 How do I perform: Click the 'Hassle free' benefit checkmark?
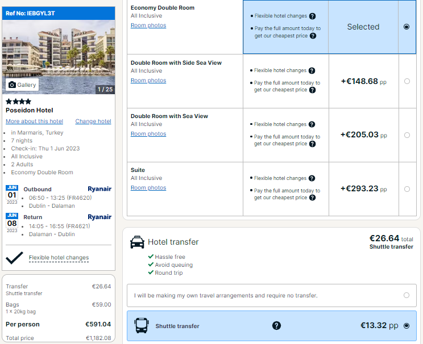(151, 257)
